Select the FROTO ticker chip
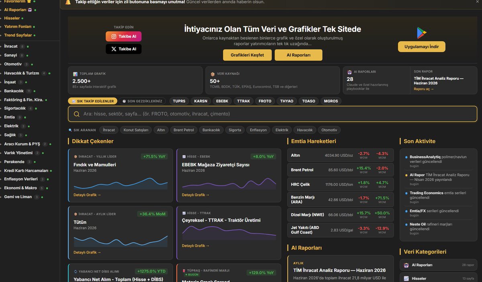The width and height of the screenshot is (482, 282). (x=265, y=101)
